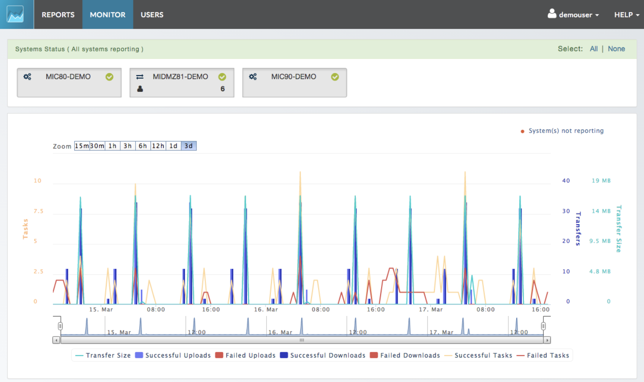644x382 pixels.
Task: Click the scrollbar left arrow under chart
Action: (x=56, y=340)
